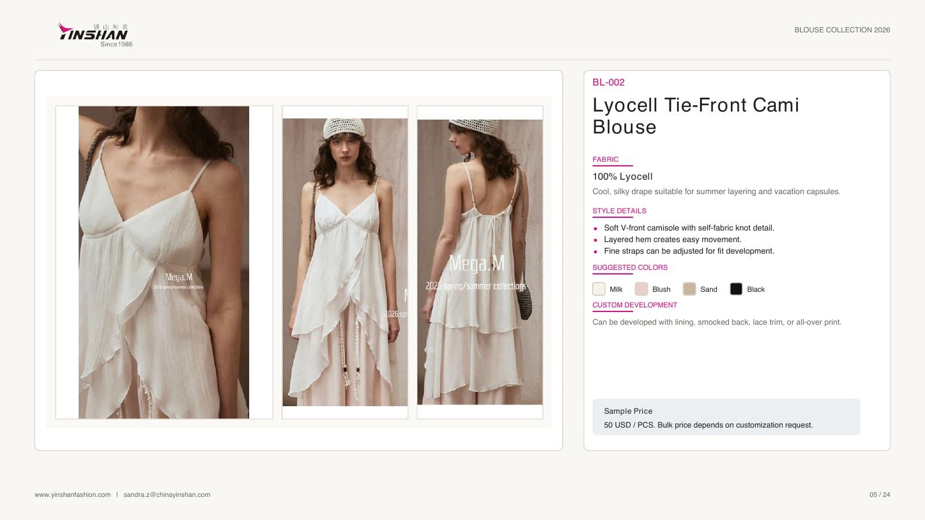The width and height of the screenshot is (925, 520).
Task: Select the SUGGESTED COLORS heading
Action: (630, 268)
